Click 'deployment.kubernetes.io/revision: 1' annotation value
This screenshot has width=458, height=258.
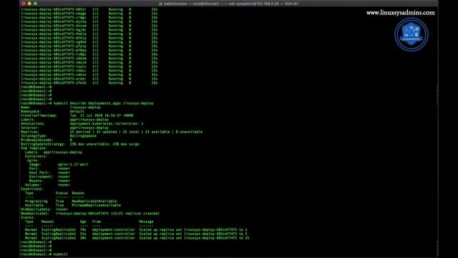(x=107, y=124)
